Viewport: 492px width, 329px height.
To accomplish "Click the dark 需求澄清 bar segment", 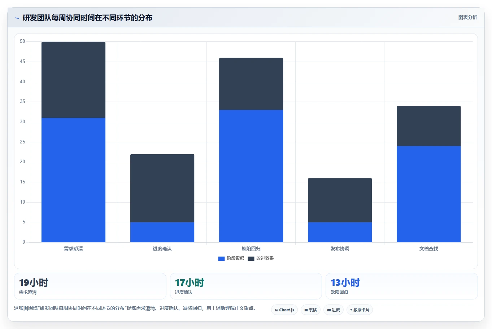I will click(73, 80).
